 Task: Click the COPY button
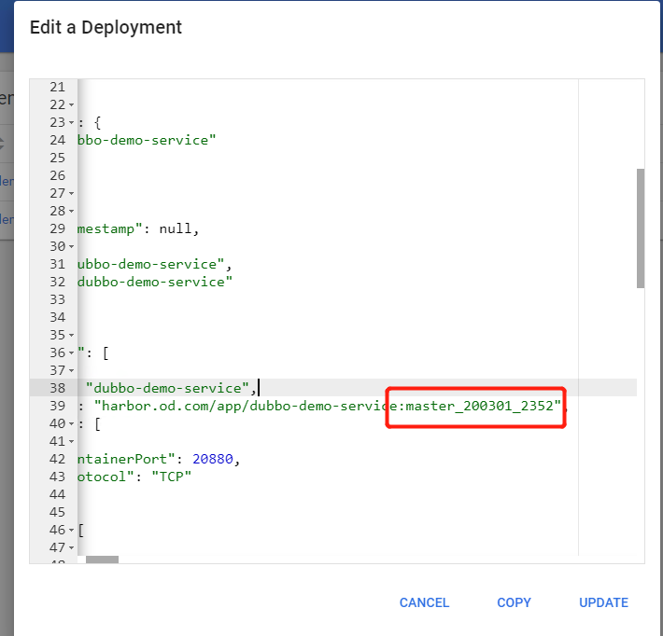point(514,602)
